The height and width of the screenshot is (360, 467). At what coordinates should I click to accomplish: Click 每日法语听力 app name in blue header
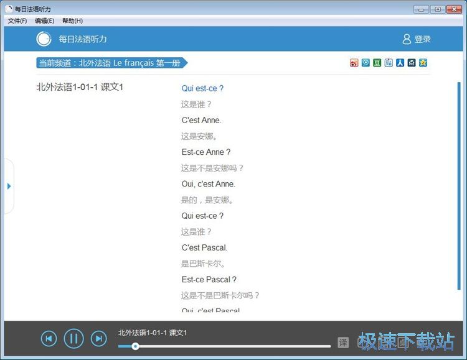click(x=82, y=39)
